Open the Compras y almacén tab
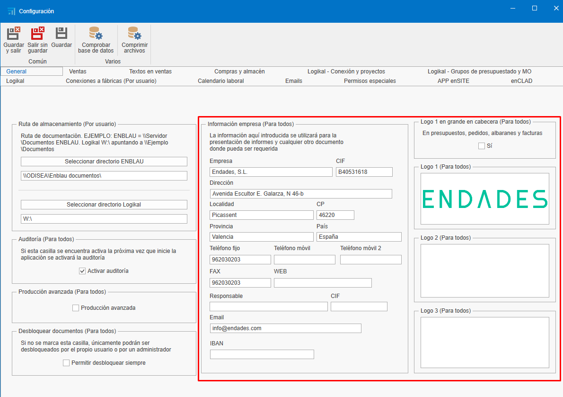This screenshot has height=397, width=563. (x=239, y=72)
